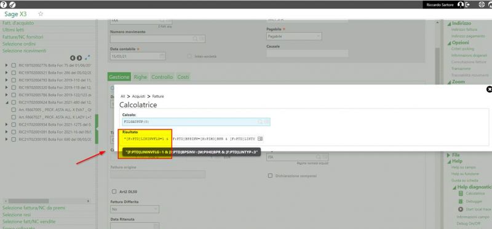
Task: Click the magnifier icon in the ITA field
Action: tap(319, 157)
